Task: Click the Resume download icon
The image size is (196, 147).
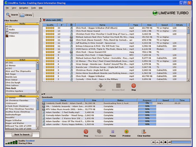Action: (x=99, y=132)
